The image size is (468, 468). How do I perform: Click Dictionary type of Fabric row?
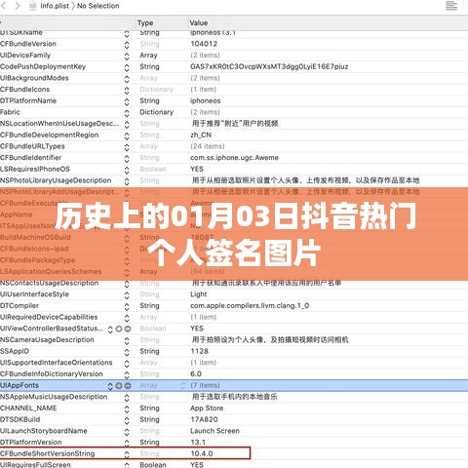pos(156,112)
